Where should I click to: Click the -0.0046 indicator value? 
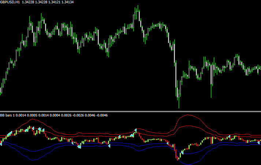click(x=102, y=115)
